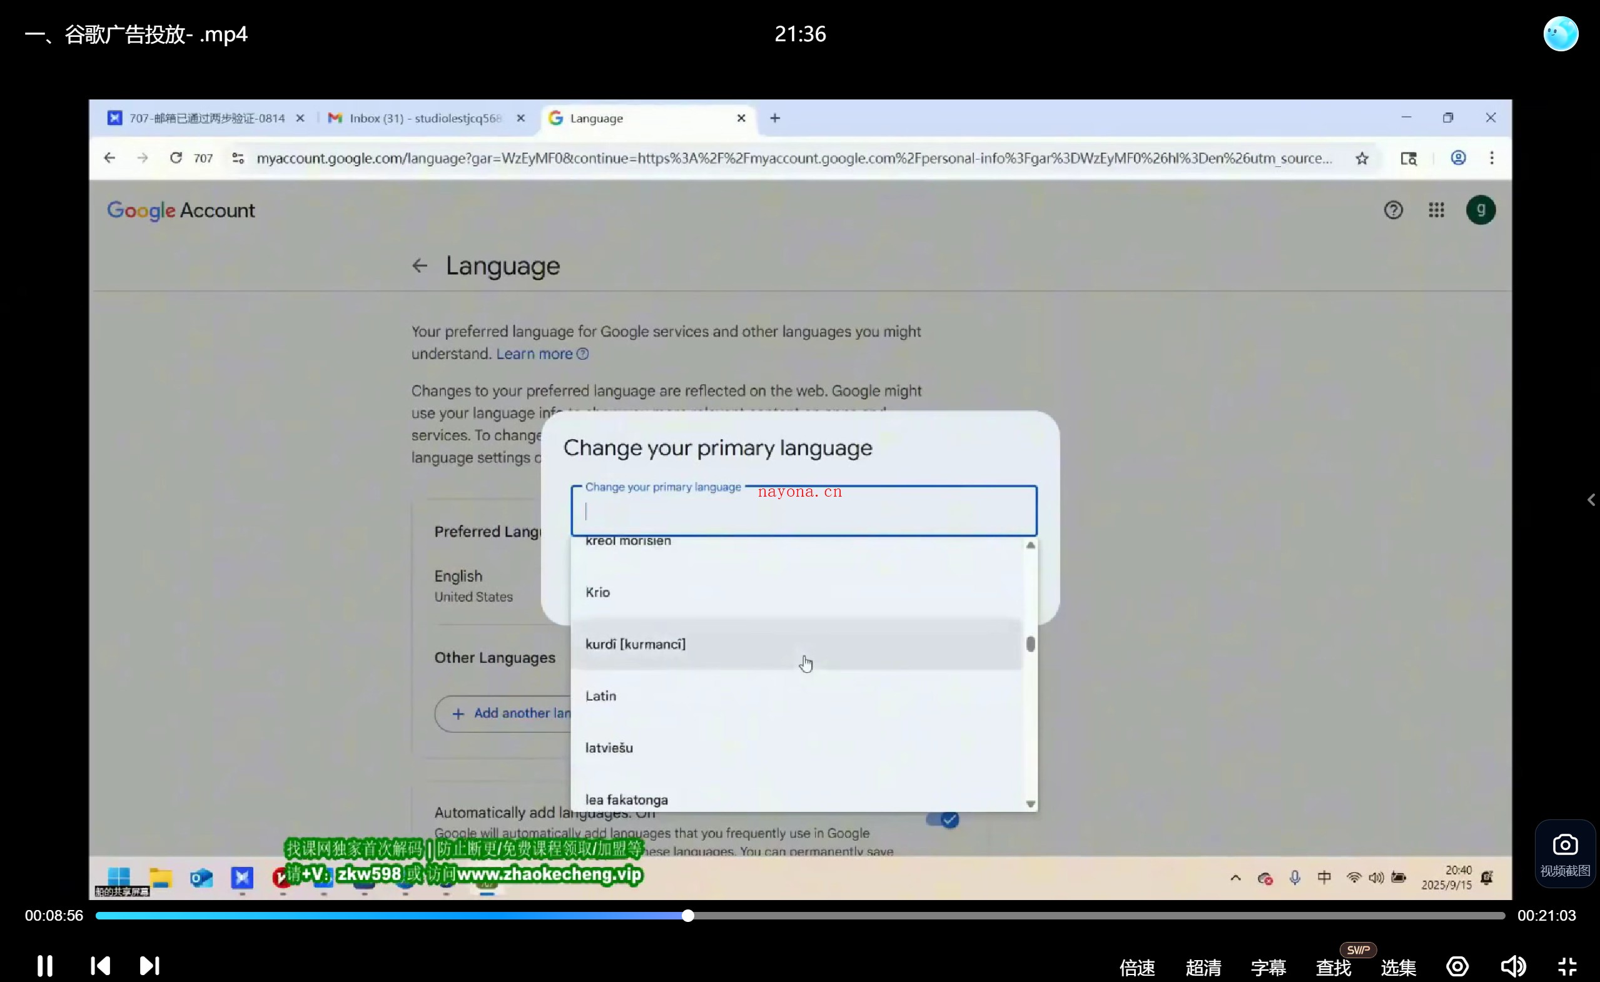Viewport: 1600px width, 982px height.
Task: Click the 查找 search option
Action: click(1333, 968)
